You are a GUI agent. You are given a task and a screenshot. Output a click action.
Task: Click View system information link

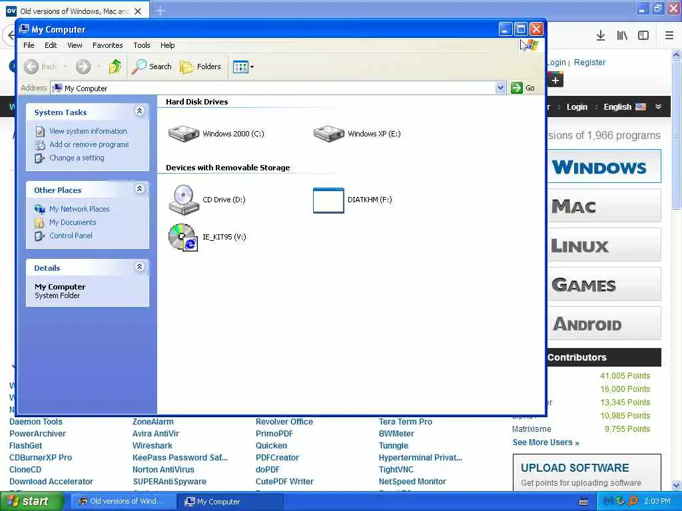tap(88, 131)
